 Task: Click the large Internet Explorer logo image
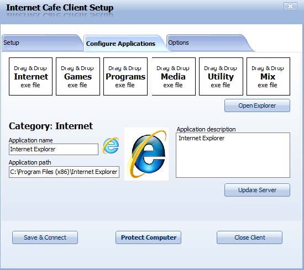[146, 154]
